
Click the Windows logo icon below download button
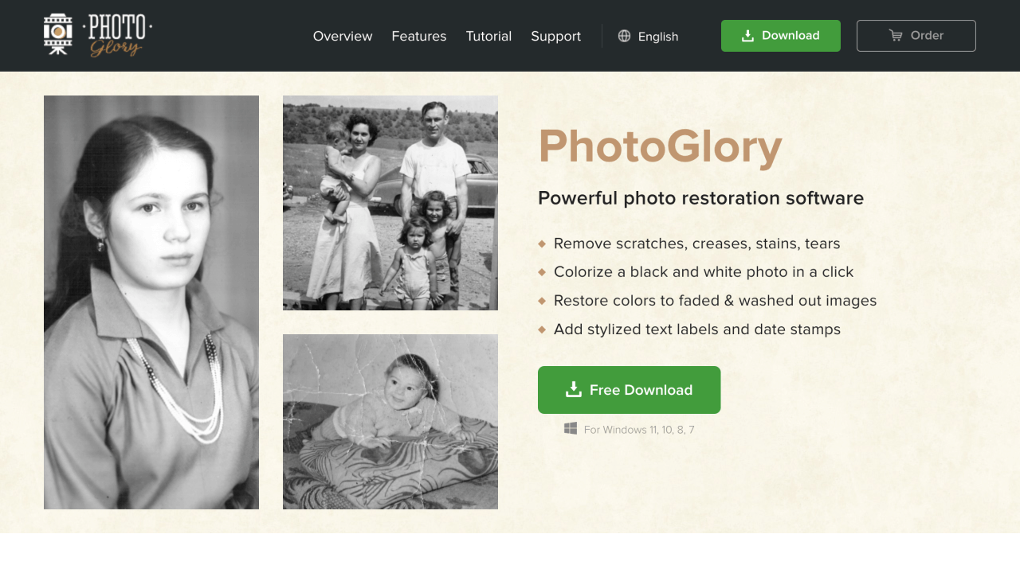click(x=571, y=429)
